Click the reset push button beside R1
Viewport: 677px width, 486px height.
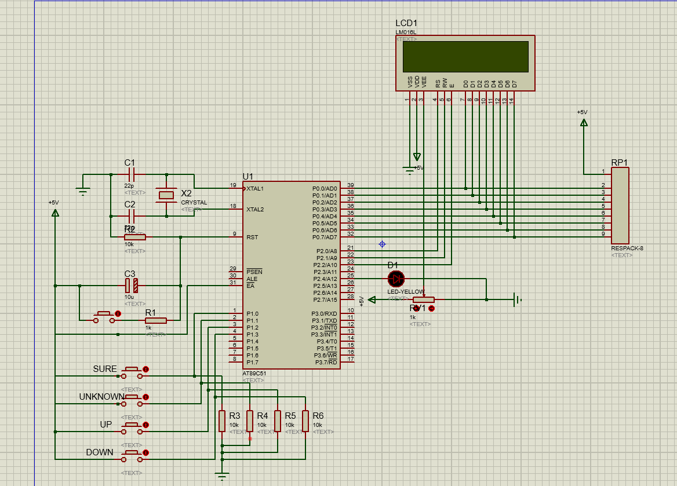coord(104,317)
